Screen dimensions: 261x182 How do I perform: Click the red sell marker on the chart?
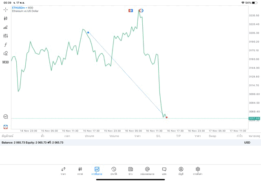click(167, 117)
